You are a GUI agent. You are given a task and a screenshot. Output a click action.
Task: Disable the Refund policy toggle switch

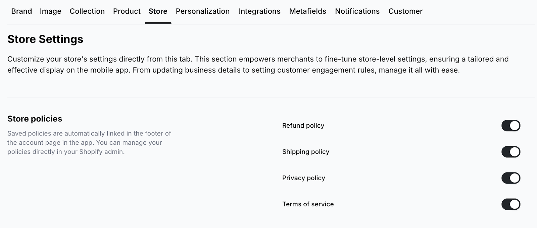click(x=511, y=126)
